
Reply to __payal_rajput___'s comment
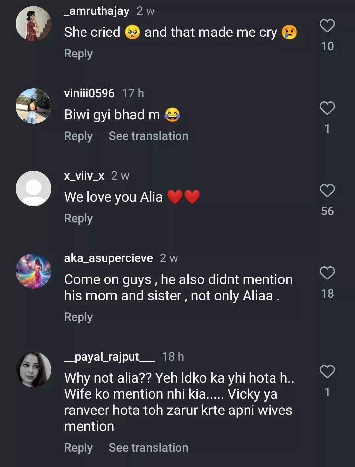click(78, 448)
